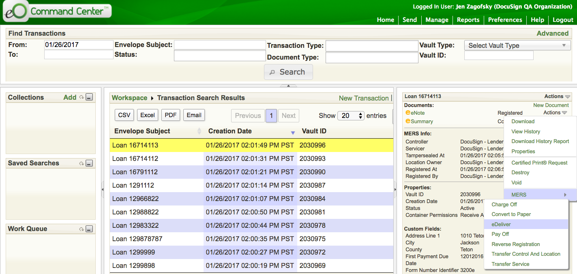Image resolution: width=577 pixels, height=274 pixels.
Task: Click the Workspace breadcrumb link
Action: pos(129,98)
